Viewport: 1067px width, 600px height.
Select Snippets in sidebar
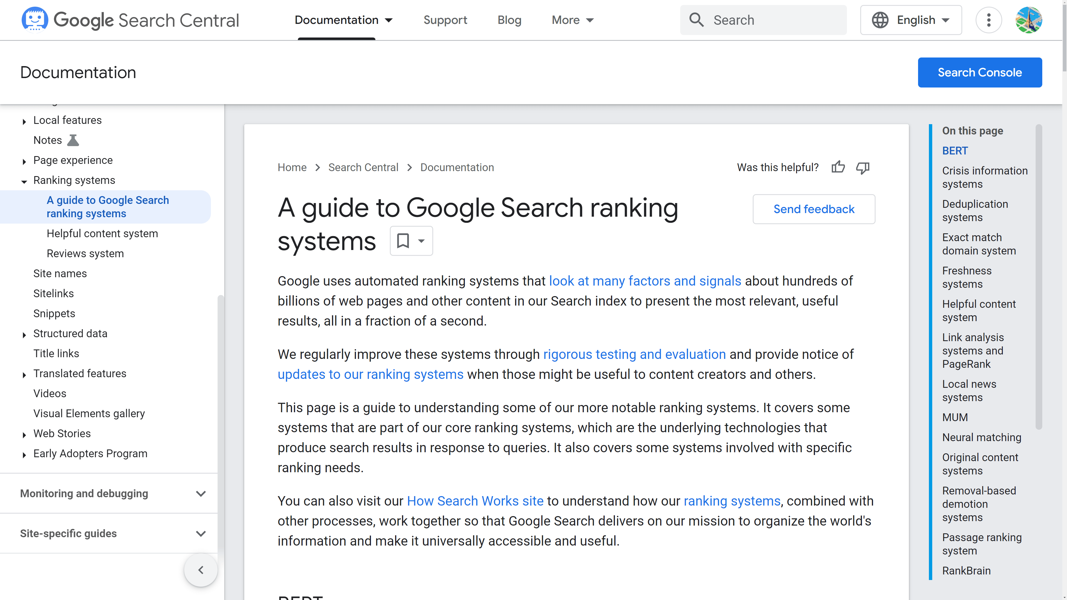pos(54,313)
